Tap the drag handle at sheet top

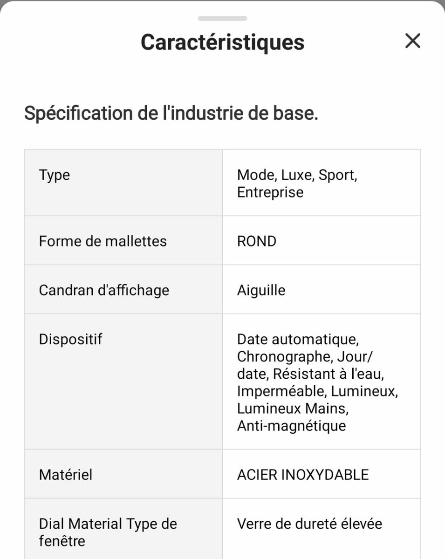[x=222, y=19]
